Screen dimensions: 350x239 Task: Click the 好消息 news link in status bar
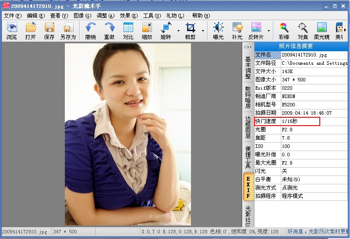click(318, 232)
